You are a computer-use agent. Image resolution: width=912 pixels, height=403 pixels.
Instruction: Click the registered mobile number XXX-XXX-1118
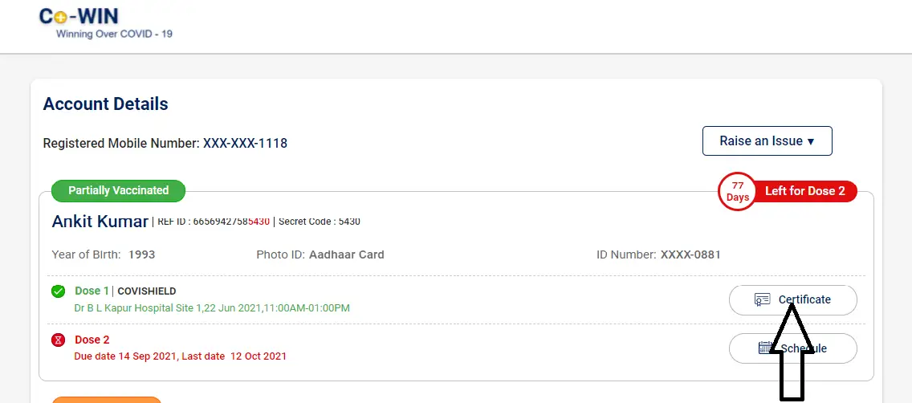tap(245, 143)
